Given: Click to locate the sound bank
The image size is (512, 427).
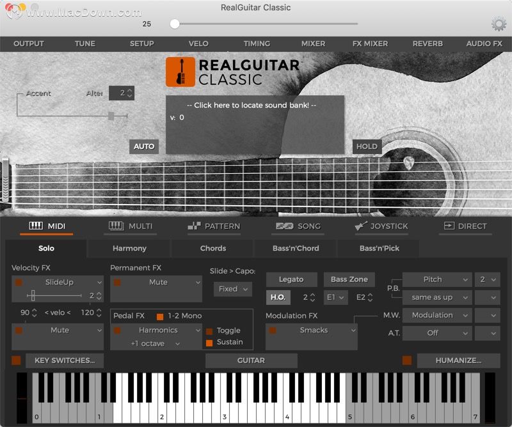Looking at the screenshot, I should pyautogui.click(x=252, y=105).
